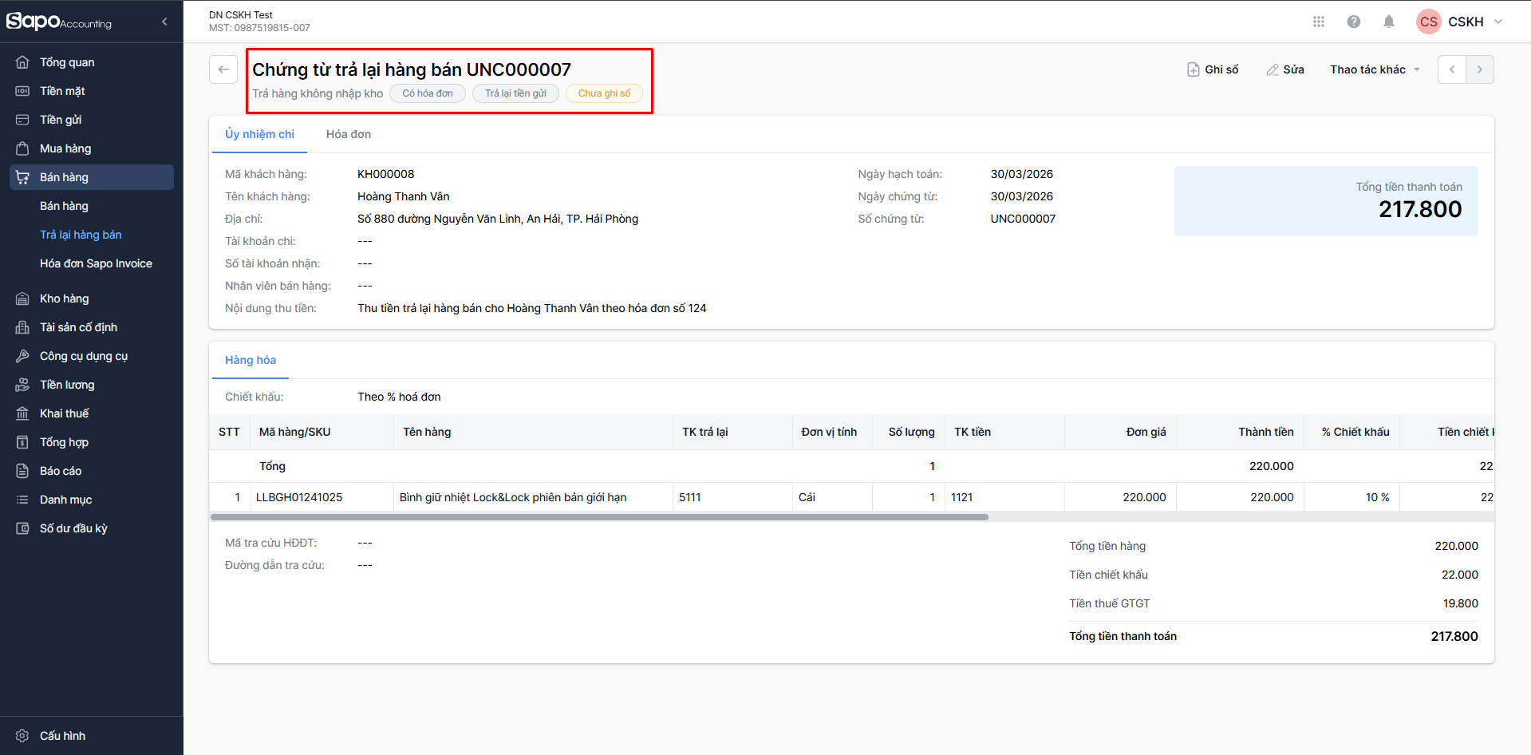
Task: Open the CSKH account dropdown arrow
Action: (x=1498, y=22)
